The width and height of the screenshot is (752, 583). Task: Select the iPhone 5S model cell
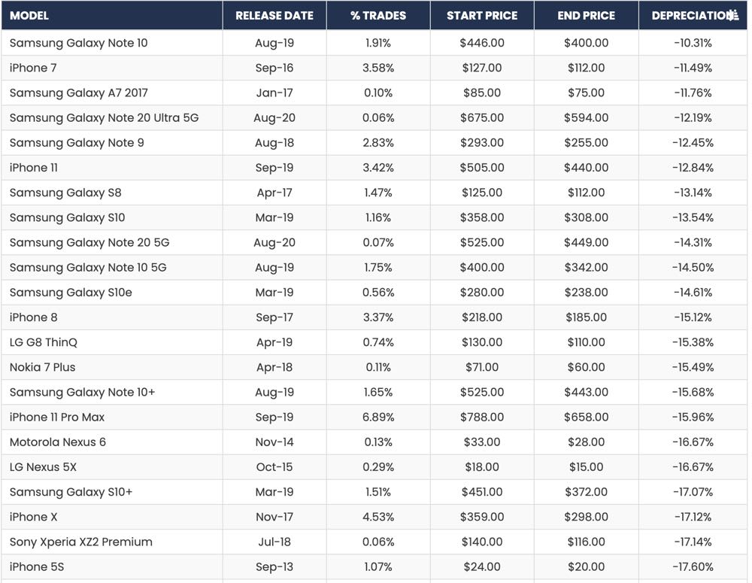pyautogui.click(x=36, y=566)
